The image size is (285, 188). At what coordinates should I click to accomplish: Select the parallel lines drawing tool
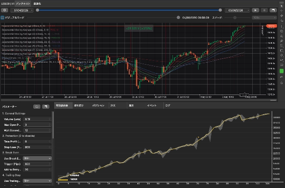tap(282, 16)
